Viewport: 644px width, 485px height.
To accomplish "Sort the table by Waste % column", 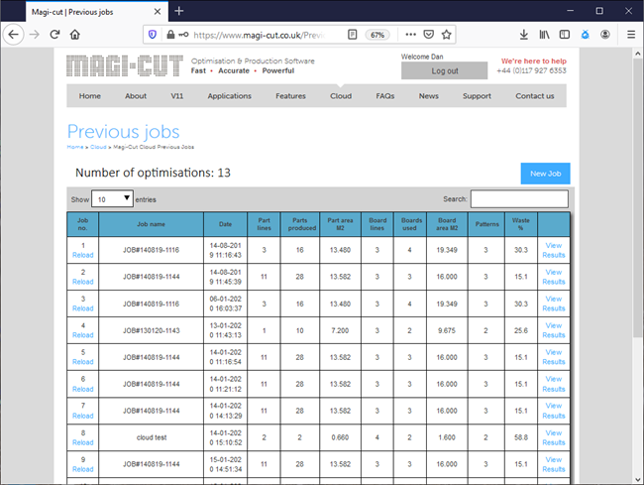I will click(x=520, y=224).
